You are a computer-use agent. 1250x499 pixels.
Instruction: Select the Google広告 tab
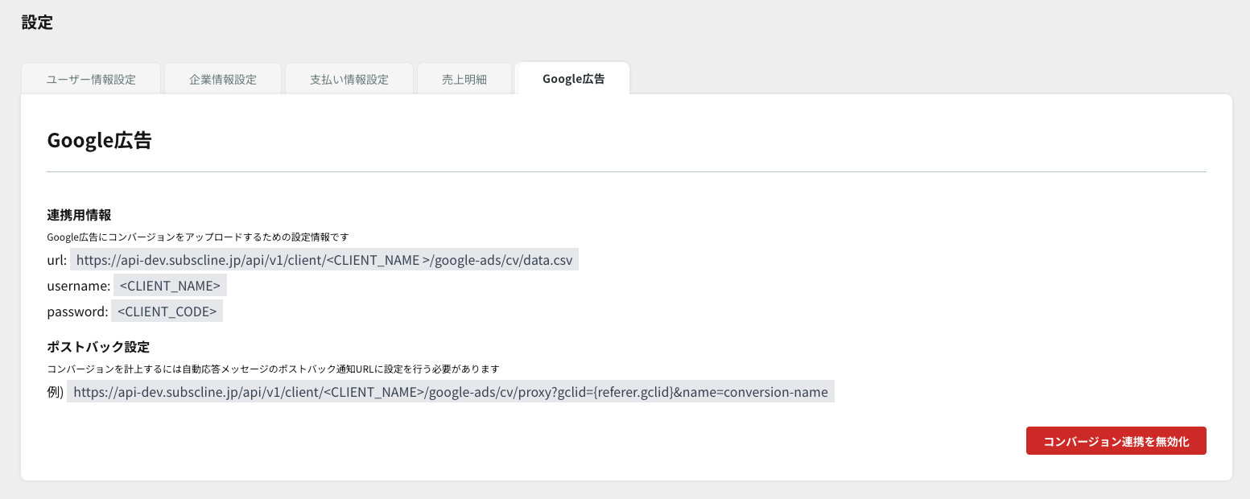click(x=573, y=79)
